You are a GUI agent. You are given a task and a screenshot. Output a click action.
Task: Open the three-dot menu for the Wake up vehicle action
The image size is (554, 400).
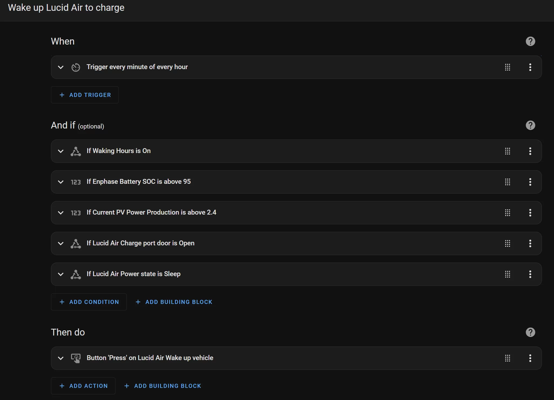[x=530, y=358]
